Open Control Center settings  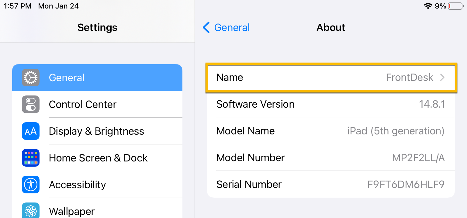[x=97, y=104]
